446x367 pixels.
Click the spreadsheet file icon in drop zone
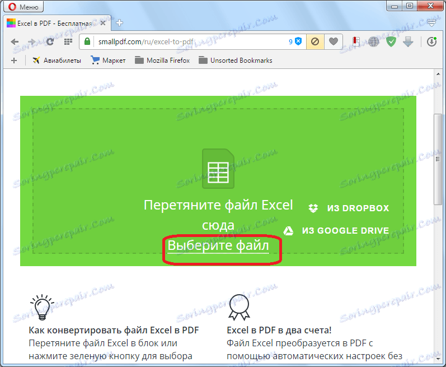(x=218, y=169)
